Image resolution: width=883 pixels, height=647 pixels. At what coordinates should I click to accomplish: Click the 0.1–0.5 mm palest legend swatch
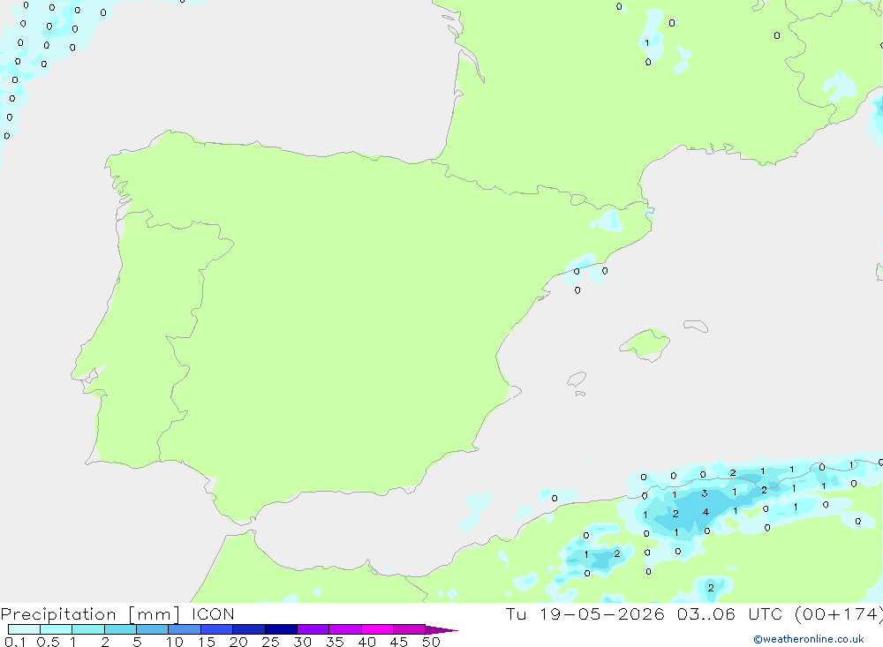[24, 629]
